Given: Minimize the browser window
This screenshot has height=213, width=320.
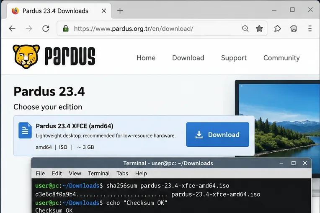Looking at the screenshot, I should pyautogui.click(x=274, y=10).
